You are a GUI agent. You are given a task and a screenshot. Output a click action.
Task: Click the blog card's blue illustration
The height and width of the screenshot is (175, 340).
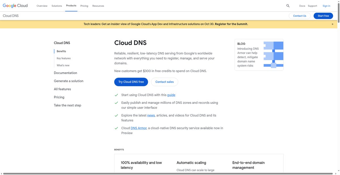pos(273,55)
